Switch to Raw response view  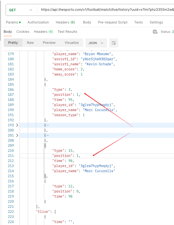tap(30, 43)
